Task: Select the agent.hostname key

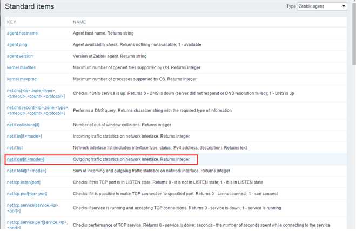Action: 22,33
